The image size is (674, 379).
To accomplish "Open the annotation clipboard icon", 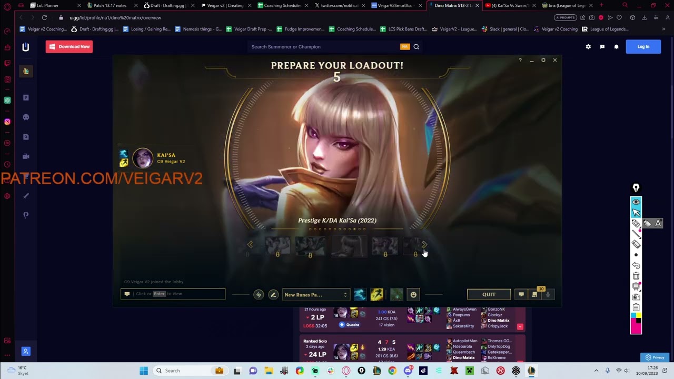I will coord(636,307).
